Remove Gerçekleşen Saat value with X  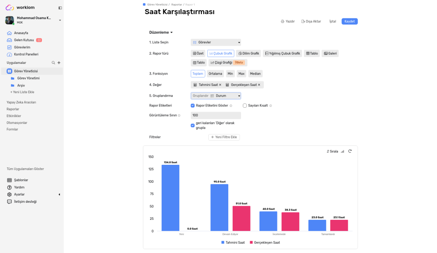click(x=259, y=85)
